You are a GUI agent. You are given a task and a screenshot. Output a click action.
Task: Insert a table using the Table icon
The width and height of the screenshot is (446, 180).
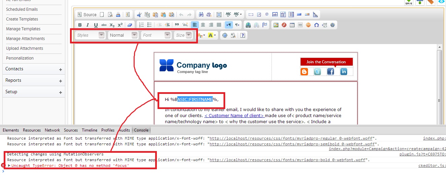pos(292,25)
